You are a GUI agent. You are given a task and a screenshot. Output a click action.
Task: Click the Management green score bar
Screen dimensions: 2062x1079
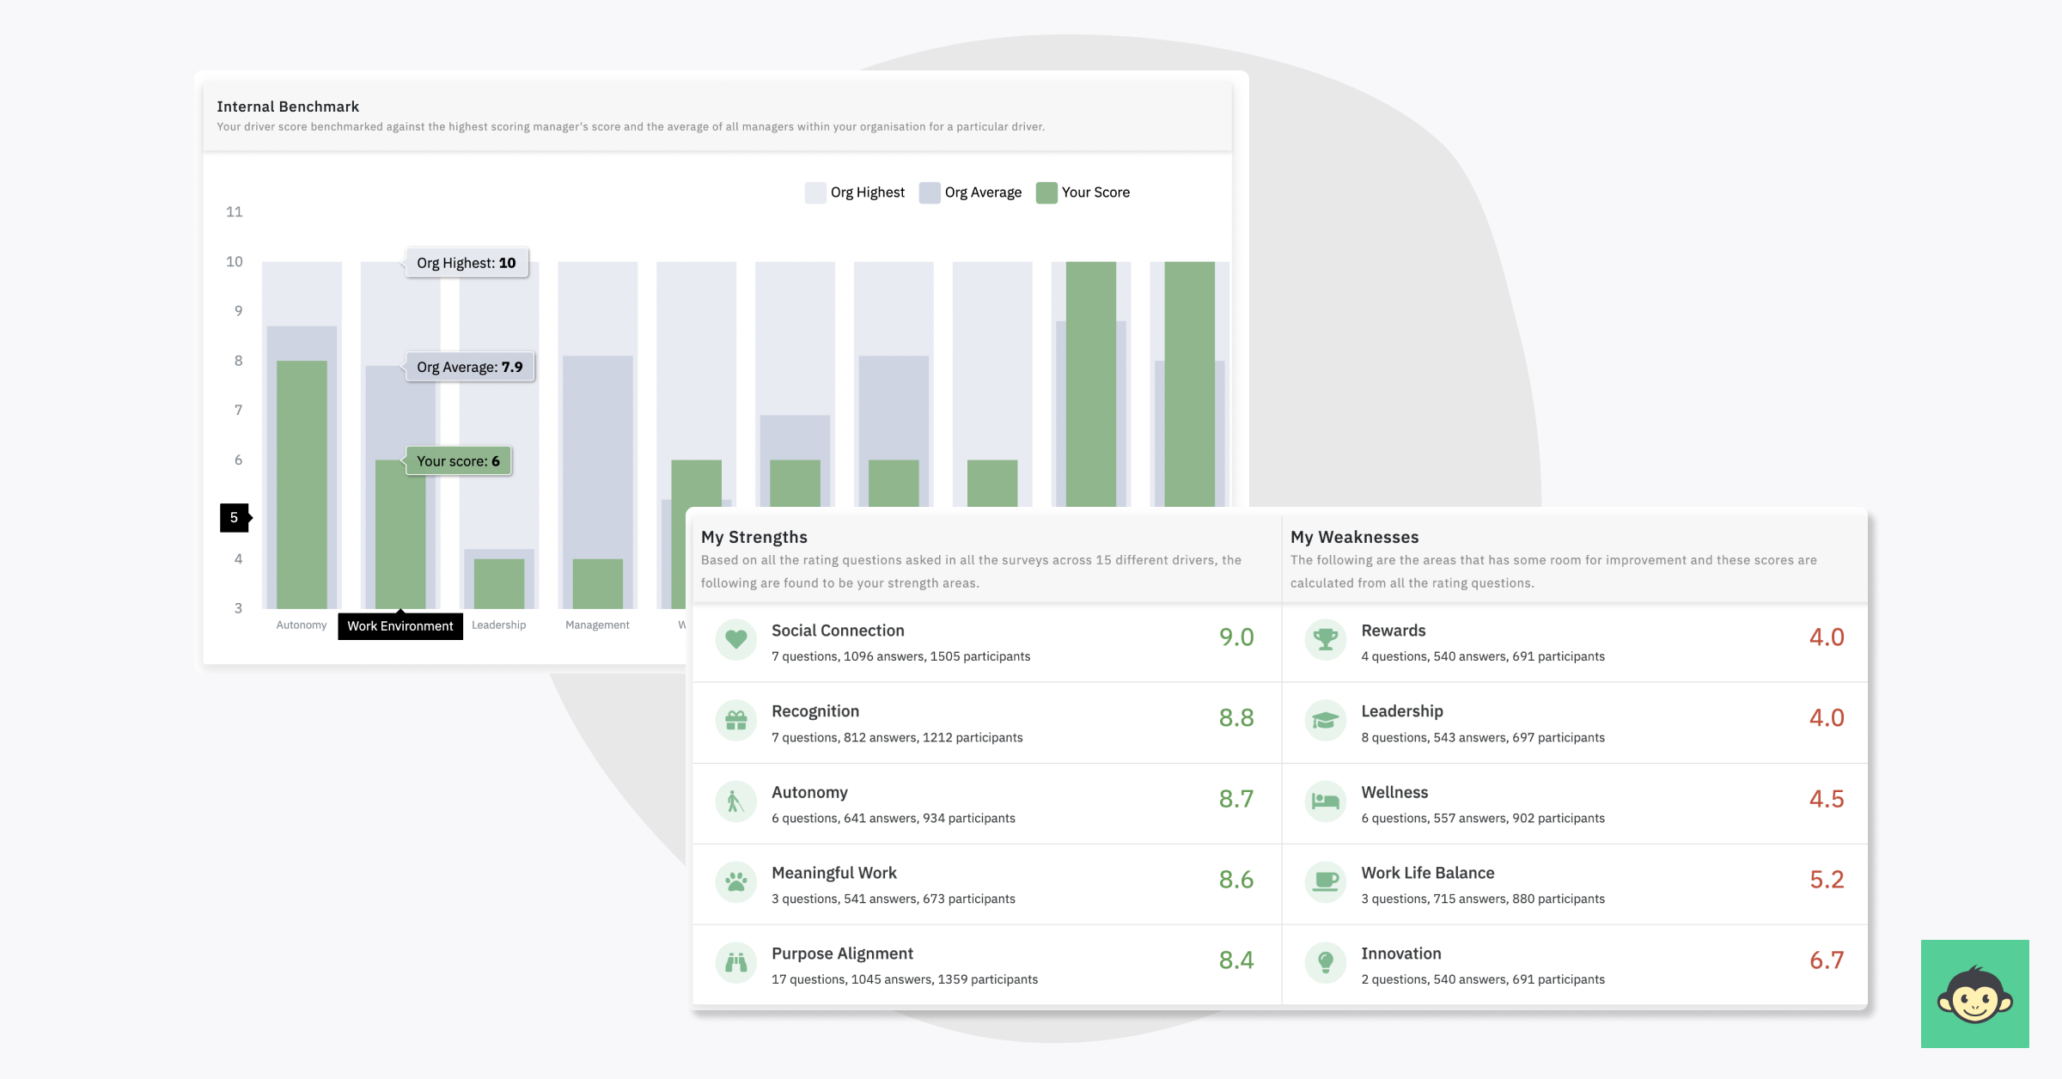598,584
